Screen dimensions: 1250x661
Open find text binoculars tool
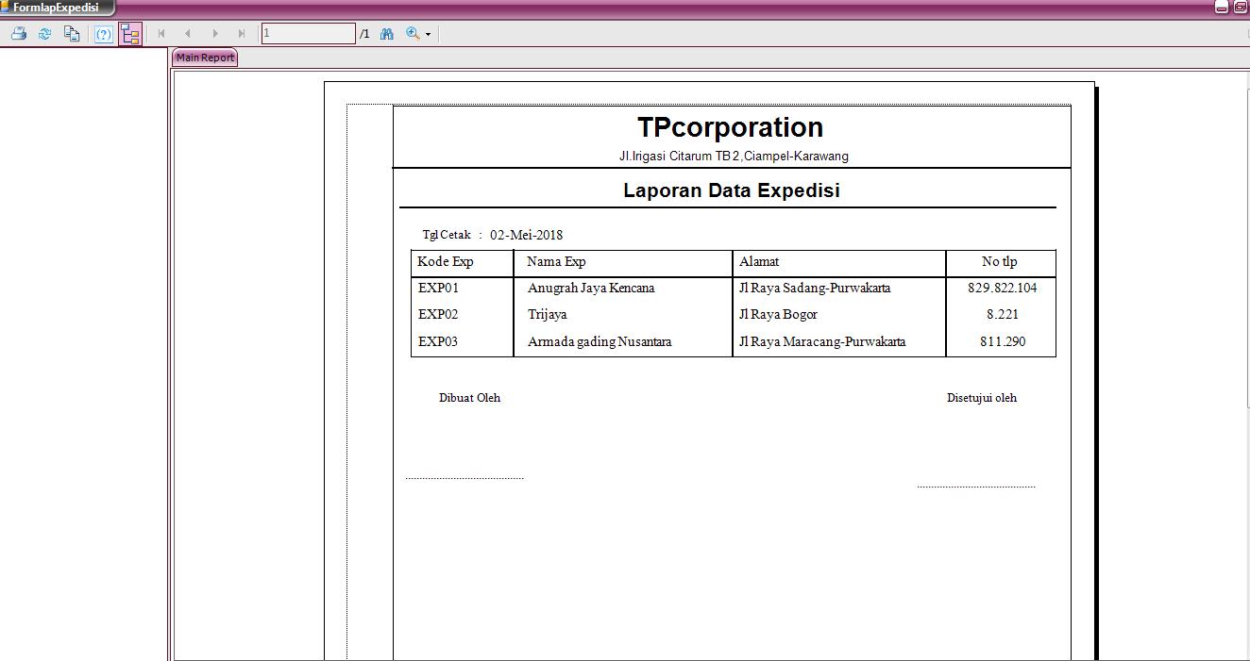[x=387, y=34]
